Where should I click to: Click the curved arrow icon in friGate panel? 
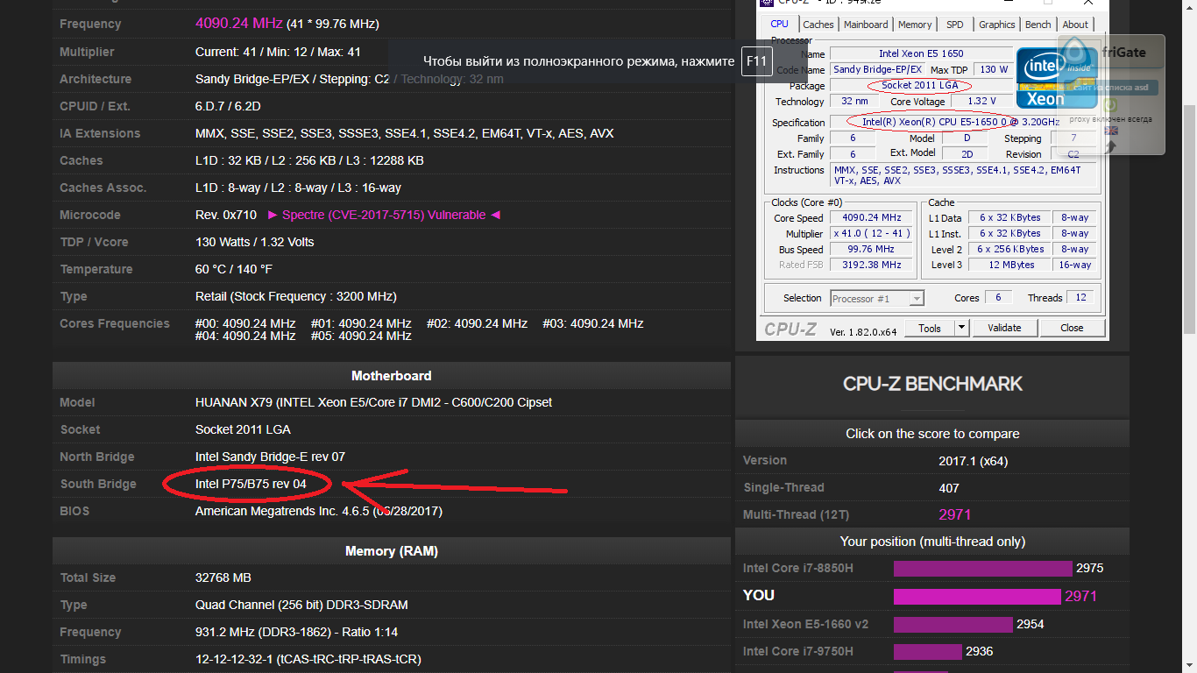pyautogui.click(x=1108, y=146)
